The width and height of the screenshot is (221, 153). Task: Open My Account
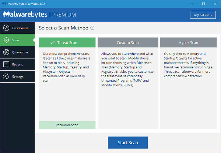203,15
